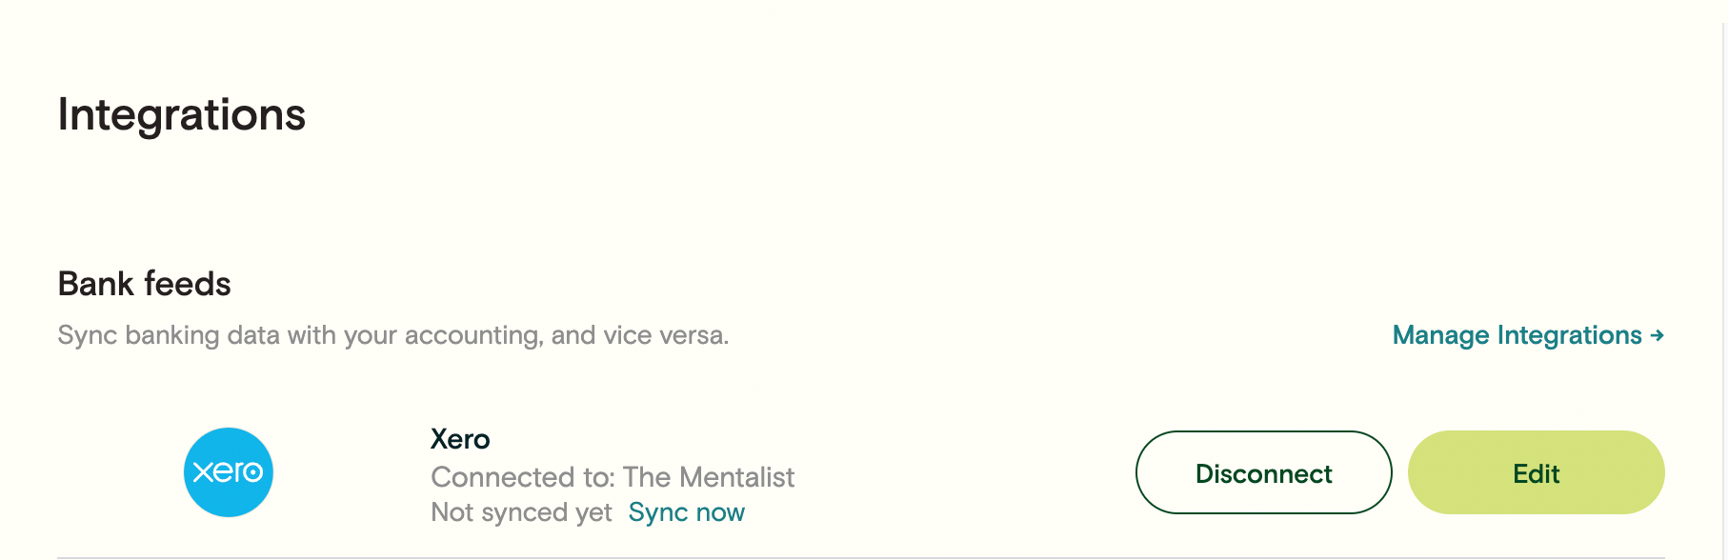Navigate to Manage Integrations page
The image size is (1728, 560).
tap(1515, 335)
